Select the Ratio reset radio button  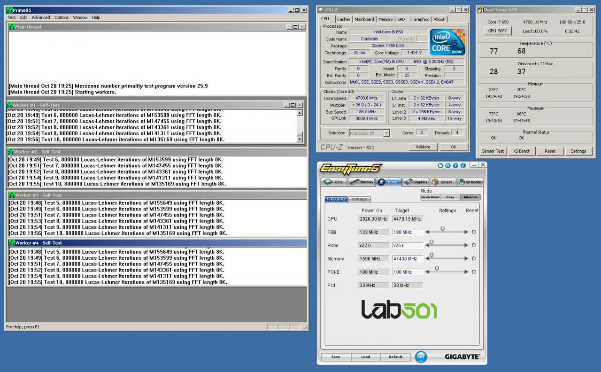point(473,245)
